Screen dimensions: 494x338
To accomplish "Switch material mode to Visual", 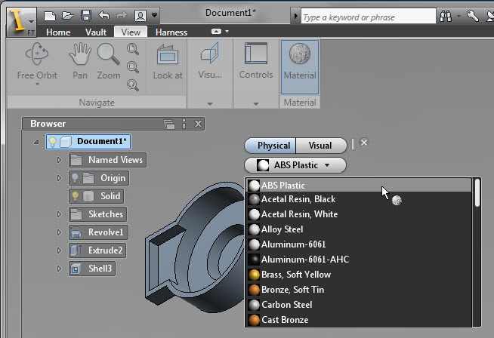I will coord(321,146).
